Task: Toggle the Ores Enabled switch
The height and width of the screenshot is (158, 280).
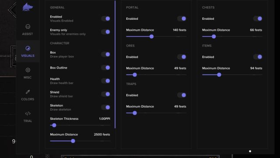Action: click(182, 57)
